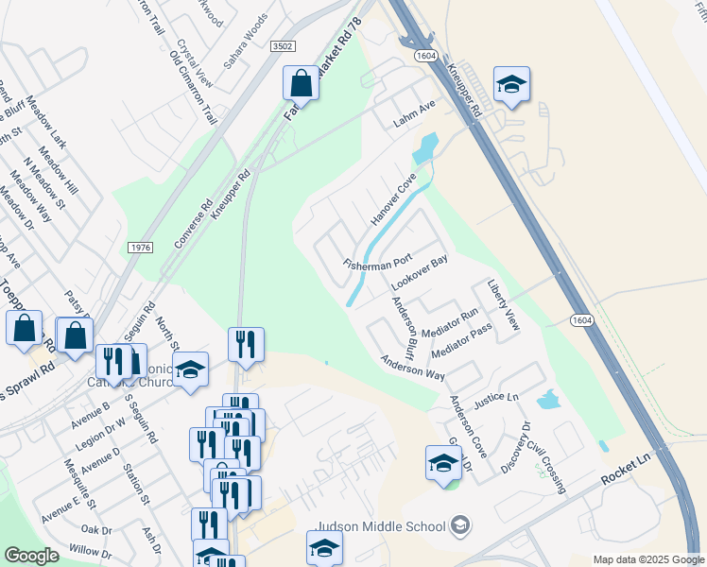Click the blue pond near Lahm Ave
This screenshot has height=567, width=707.
point(425,148)
